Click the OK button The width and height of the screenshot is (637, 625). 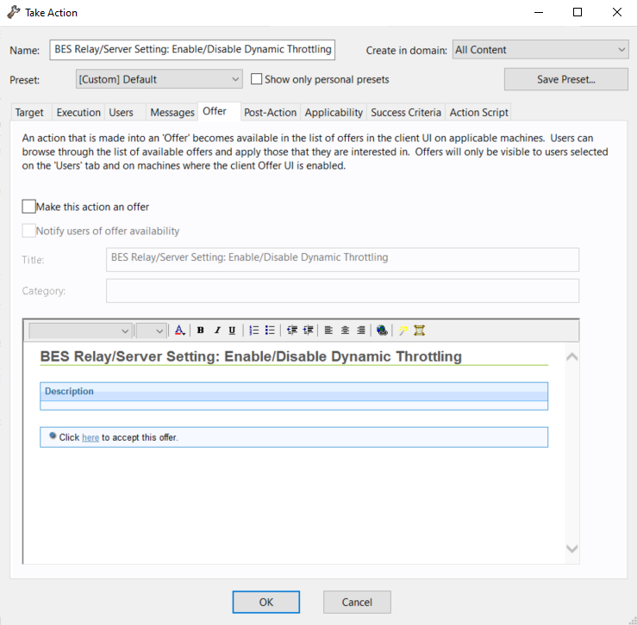[266, 602]
